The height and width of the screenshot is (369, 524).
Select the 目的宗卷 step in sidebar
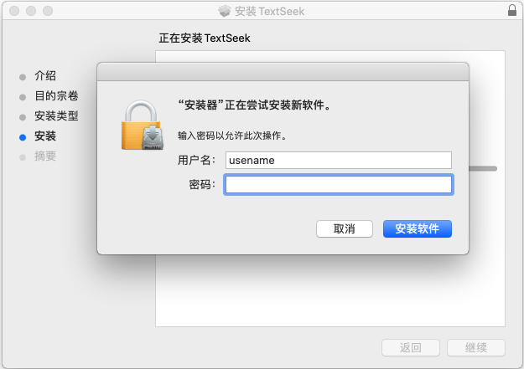[x=56, y=96]
